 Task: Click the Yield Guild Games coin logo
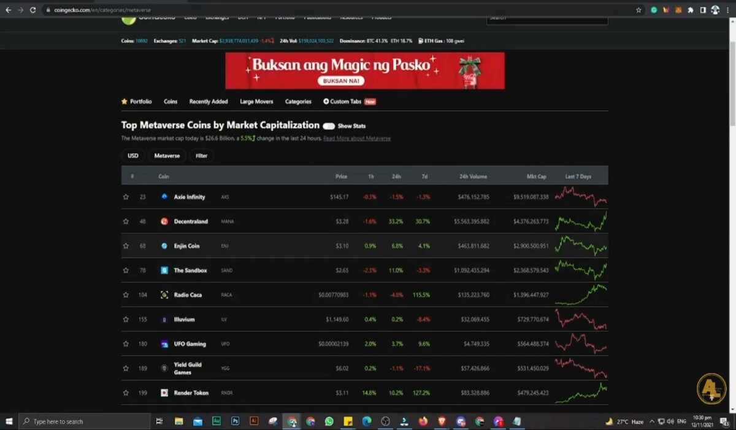(x=164, y=368)
